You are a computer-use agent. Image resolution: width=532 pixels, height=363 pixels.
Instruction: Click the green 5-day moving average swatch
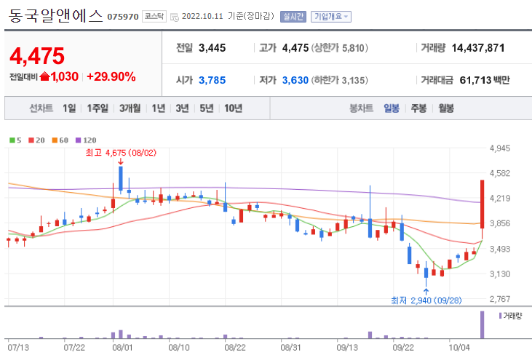12,140
